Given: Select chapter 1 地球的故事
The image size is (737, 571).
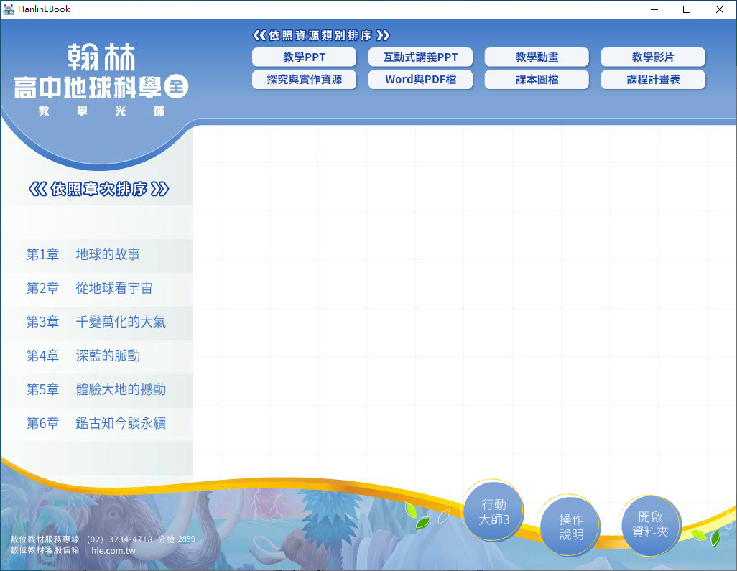Looking at the screenshot, I should point(96,254).
